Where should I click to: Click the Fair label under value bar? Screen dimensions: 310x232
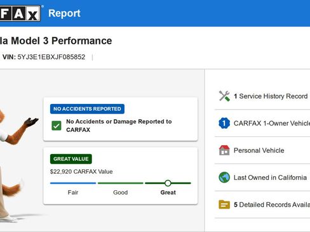click(73, 193)
